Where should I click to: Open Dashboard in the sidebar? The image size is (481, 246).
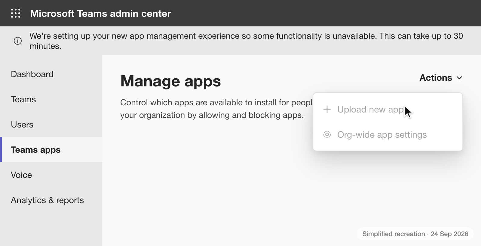point(51,74)
